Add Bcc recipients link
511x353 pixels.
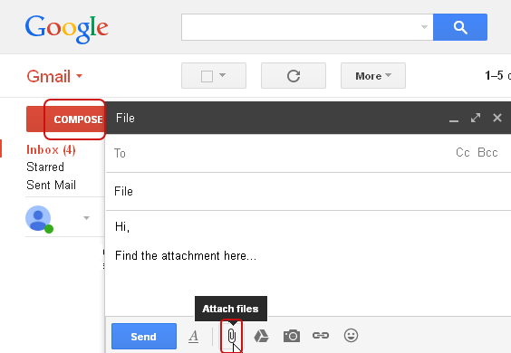coord(487,152)
